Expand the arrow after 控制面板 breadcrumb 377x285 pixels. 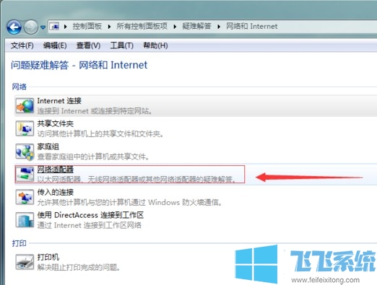(x=109, y=26)
